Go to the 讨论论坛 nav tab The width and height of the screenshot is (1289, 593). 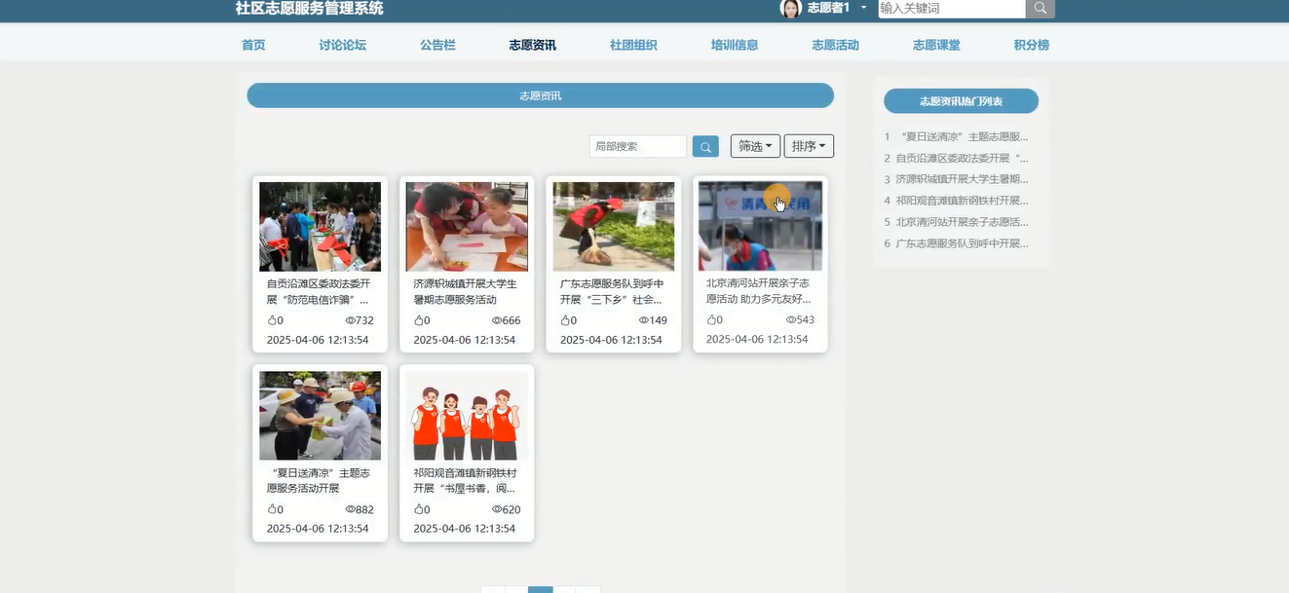343,45
